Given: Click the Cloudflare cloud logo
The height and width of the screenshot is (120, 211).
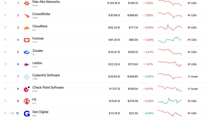Looking at the screenshot, I should (27, 28).
